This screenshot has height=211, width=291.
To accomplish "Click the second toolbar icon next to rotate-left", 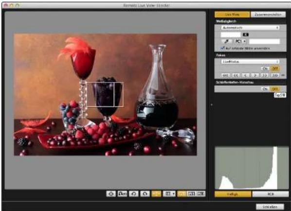I will (x=123, y=194).
